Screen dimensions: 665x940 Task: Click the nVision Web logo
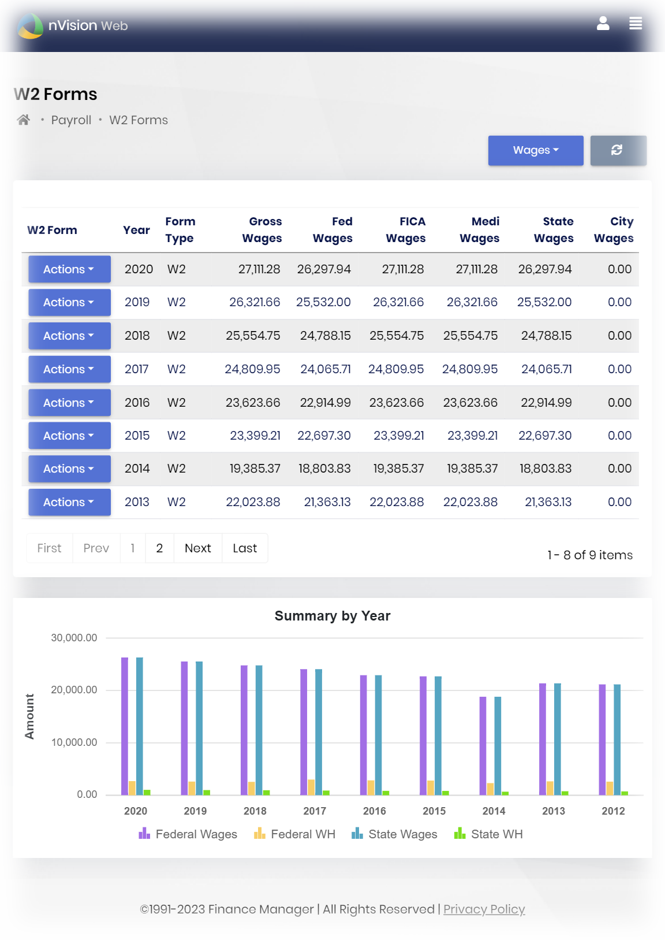click(72, 26)
